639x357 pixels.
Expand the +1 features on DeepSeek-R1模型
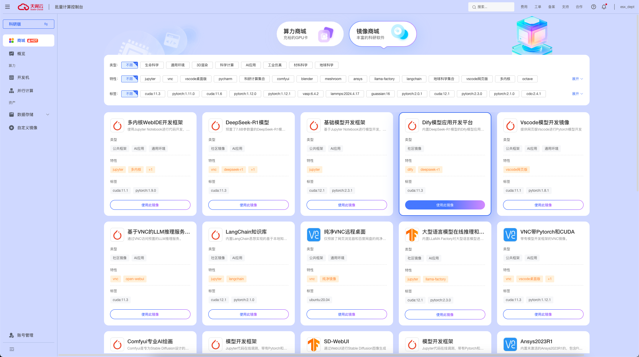click(253, 170)
